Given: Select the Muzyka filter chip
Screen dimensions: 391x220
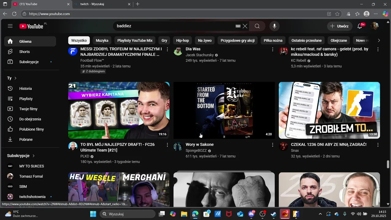Looking at the screenshot, I should click(x=102, y=40).
